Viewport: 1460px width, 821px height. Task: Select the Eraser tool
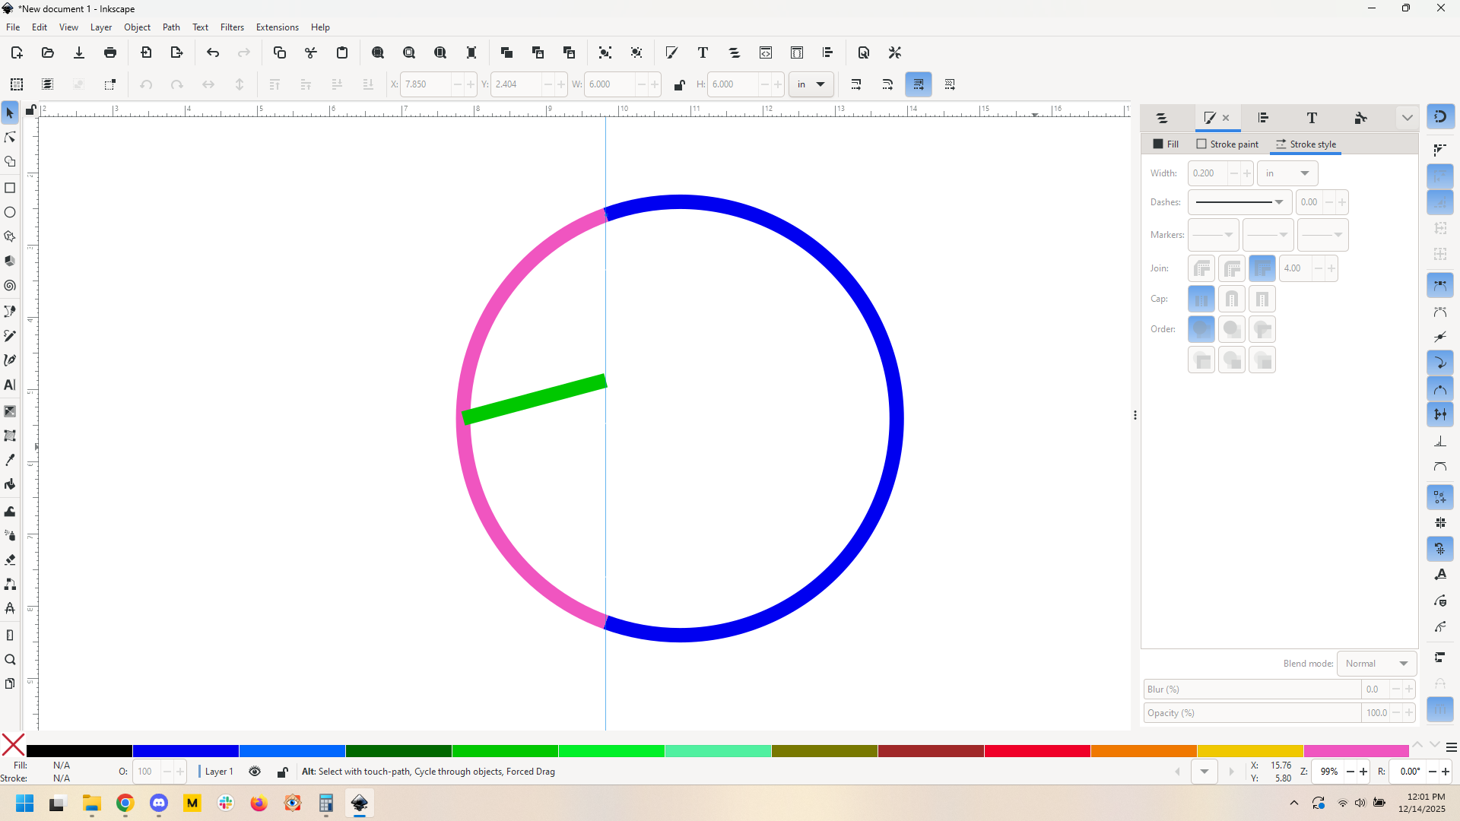(x=10, y=559)
